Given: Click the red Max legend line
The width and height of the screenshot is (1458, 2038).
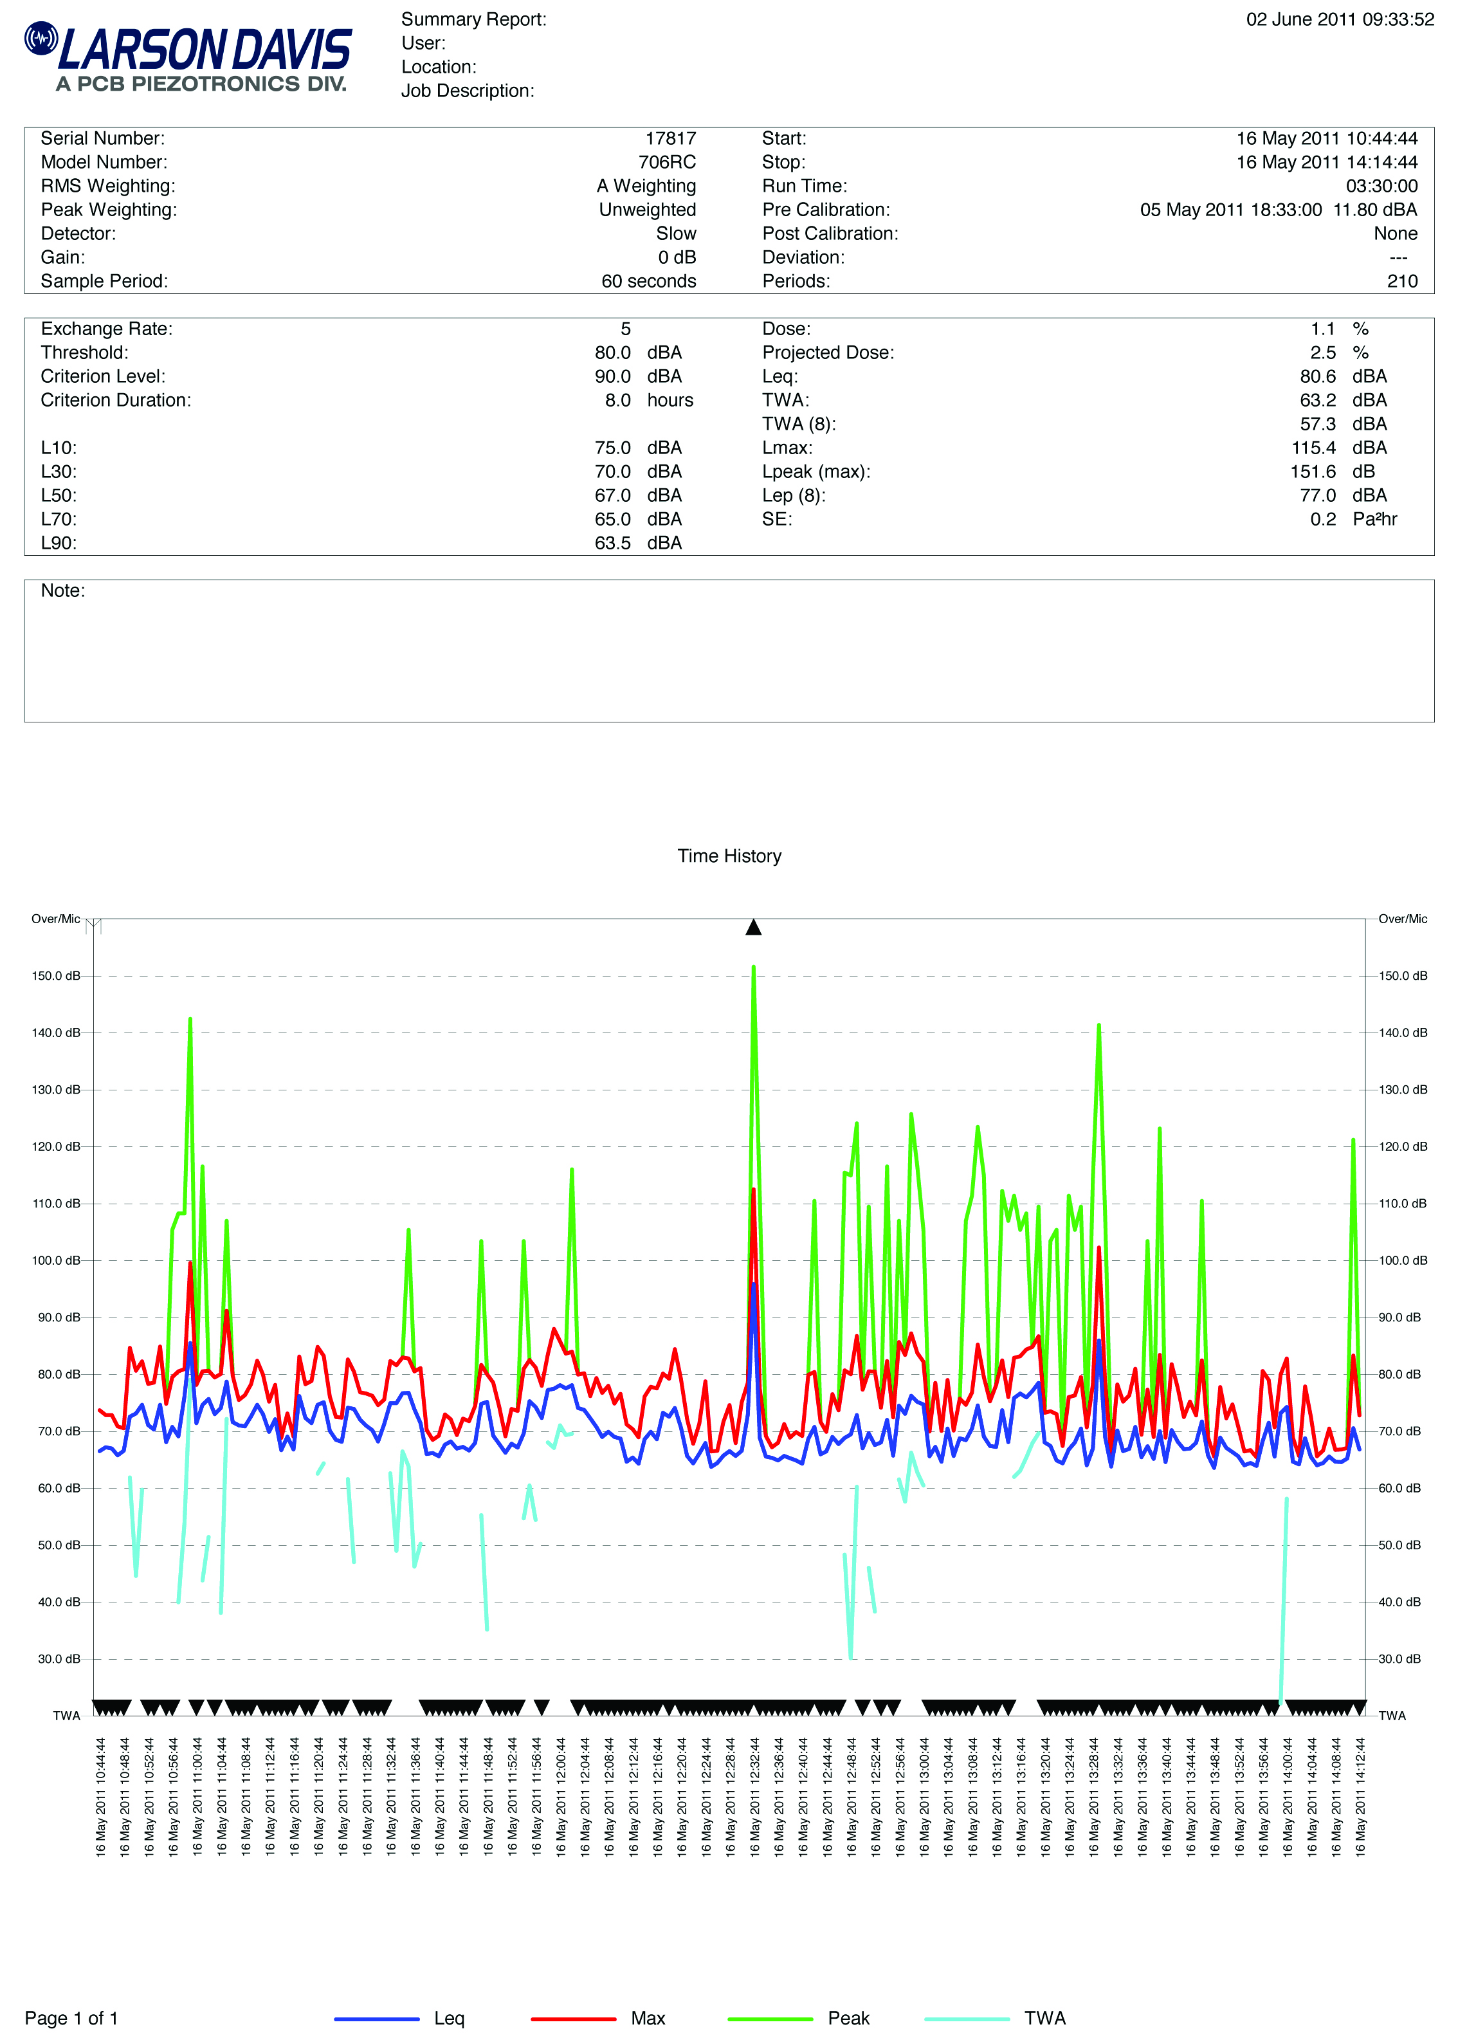Looking at the screenshot, I should coord(573,2018).
